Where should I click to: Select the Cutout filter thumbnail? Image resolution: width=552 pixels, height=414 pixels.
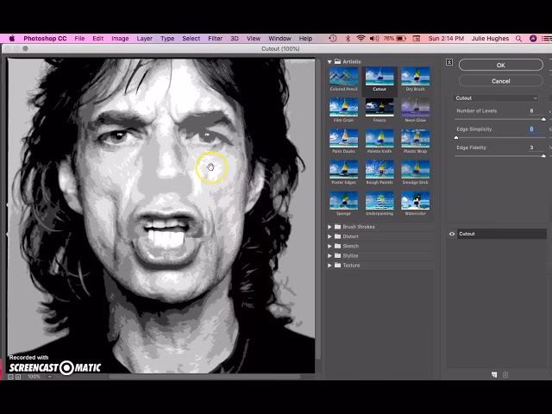(x=379, y=77)
